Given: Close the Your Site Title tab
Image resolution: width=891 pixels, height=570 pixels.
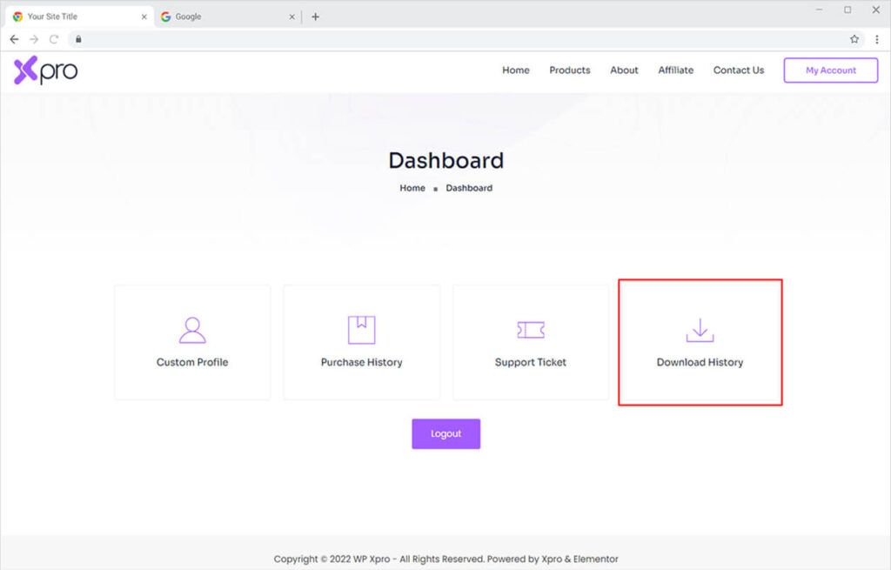Looking at the screenshot, I should pyautogui.click(x=144, y=17).
